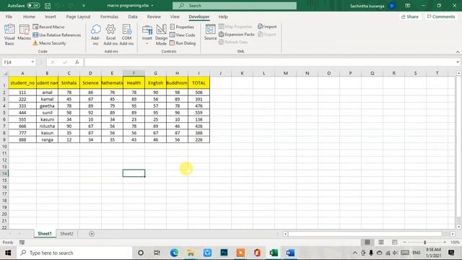Open the Macros dialog
The width and height of the screenshot is (462, 260).
coord(24,32)
